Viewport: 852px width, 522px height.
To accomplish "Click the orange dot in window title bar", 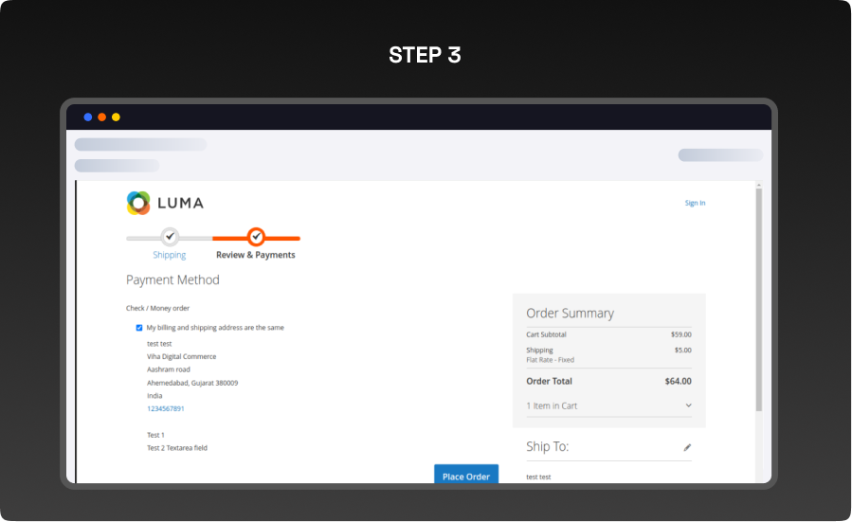I will (x=101, y=117).
